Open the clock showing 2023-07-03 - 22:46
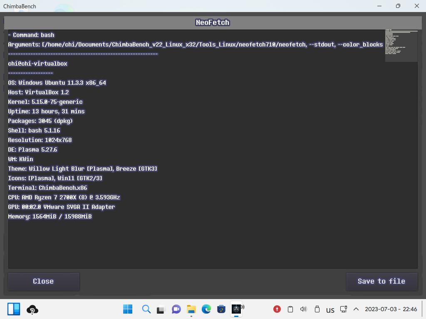The height and width of the screenshot is (319, 426). [391, 309]
